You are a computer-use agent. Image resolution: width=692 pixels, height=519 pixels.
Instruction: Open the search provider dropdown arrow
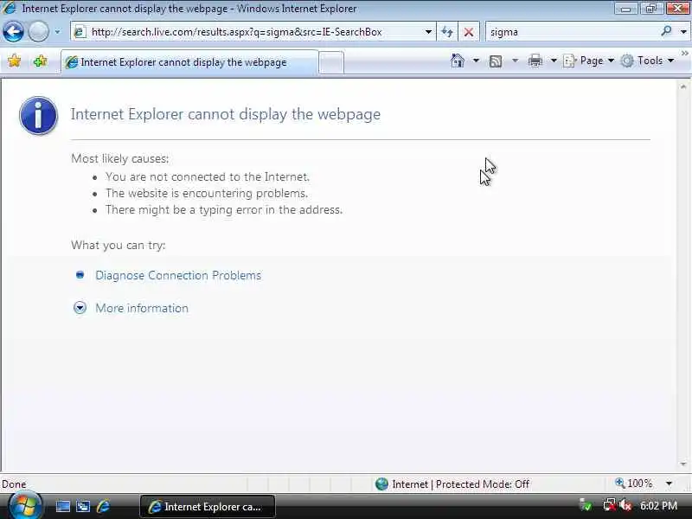click(683, 32)
